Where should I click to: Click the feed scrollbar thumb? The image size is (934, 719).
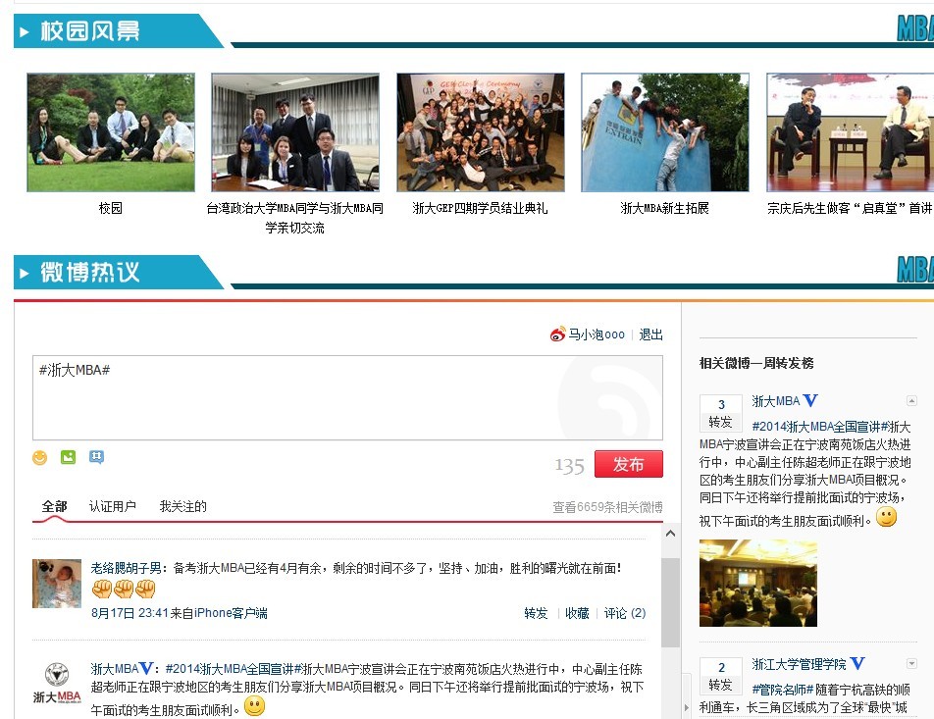670,602
